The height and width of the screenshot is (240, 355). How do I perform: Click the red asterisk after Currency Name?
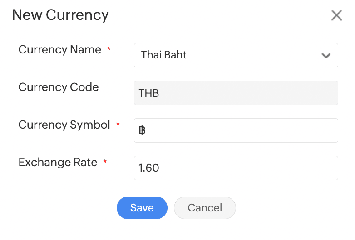[109, 49]
